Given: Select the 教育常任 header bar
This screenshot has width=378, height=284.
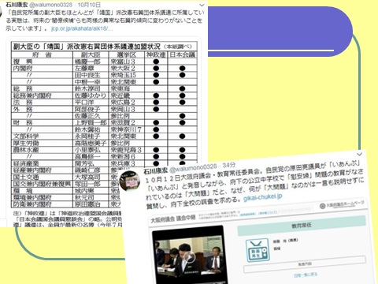Looking at the screenshot, I should 302,226.
